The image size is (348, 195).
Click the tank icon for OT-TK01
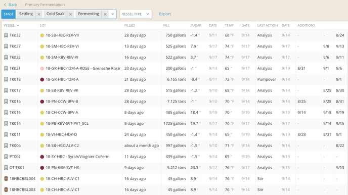click(6, 168)
